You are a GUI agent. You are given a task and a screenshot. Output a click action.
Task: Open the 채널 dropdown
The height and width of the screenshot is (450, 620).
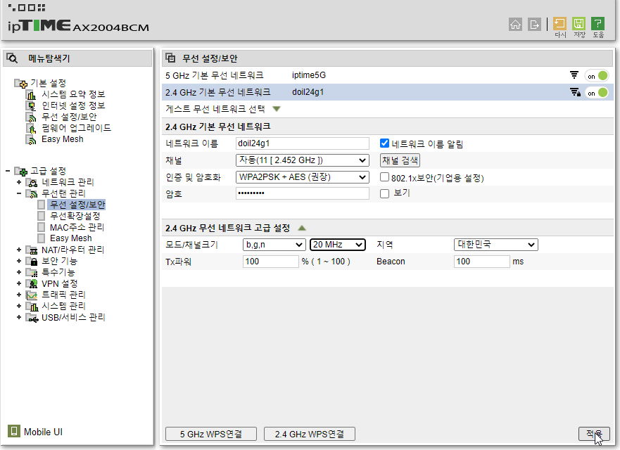(303, 160)
